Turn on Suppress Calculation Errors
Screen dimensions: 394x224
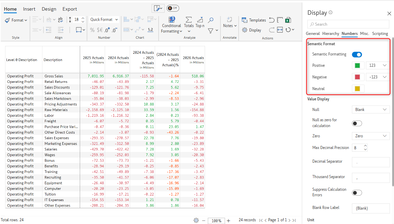pos(357,192)
